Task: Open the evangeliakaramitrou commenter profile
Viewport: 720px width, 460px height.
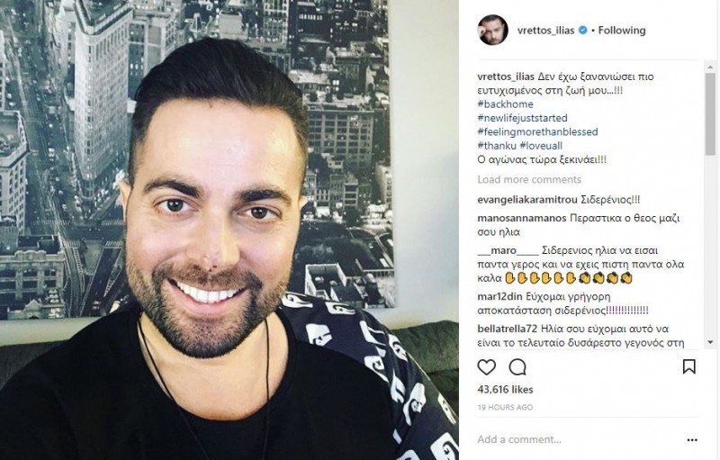Action: [527, 200]
